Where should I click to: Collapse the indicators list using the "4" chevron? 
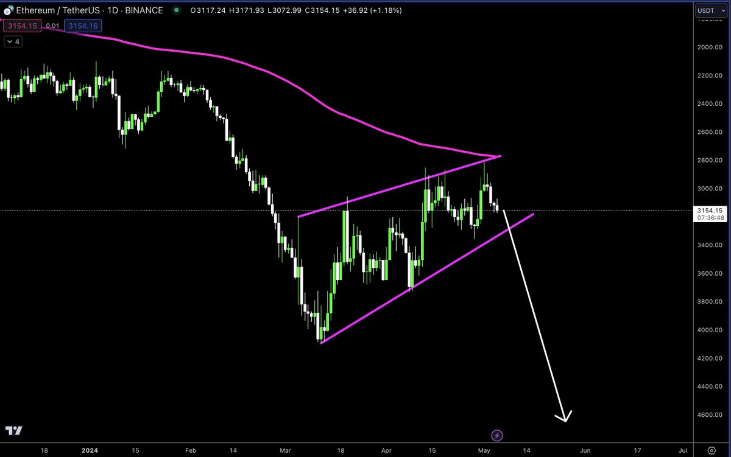tap(12, 41)
